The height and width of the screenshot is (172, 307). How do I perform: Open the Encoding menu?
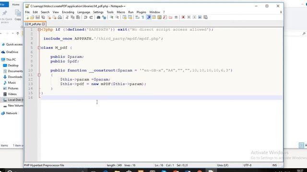68,12
